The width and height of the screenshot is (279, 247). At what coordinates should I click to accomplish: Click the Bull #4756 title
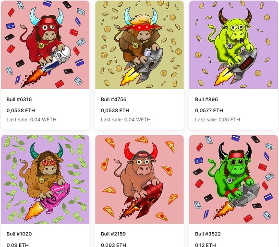113,99
